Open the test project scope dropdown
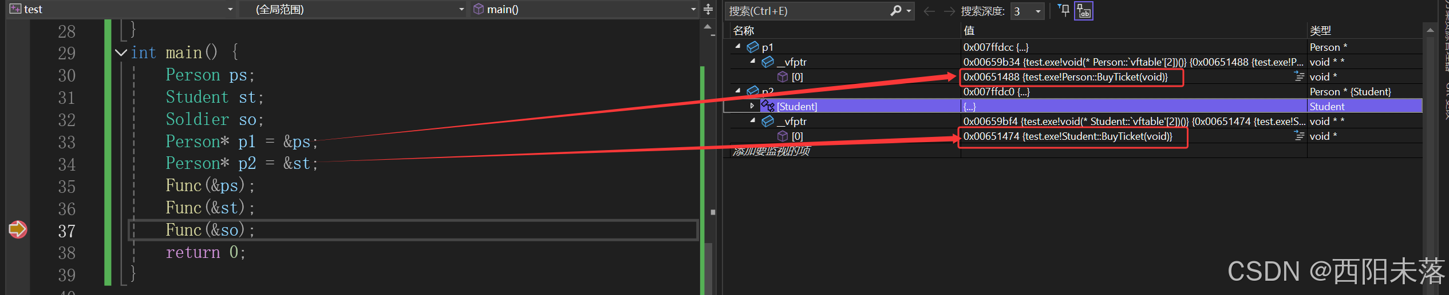 tap(121, 9)
